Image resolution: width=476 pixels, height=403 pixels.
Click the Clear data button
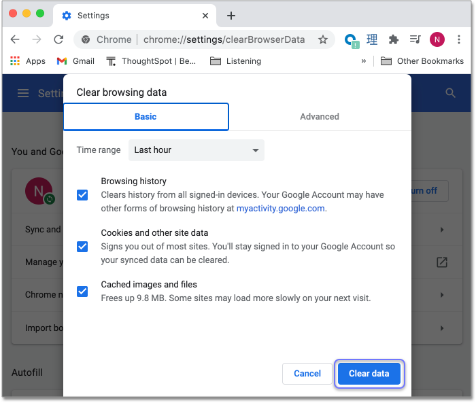click(x=369, y=374)
